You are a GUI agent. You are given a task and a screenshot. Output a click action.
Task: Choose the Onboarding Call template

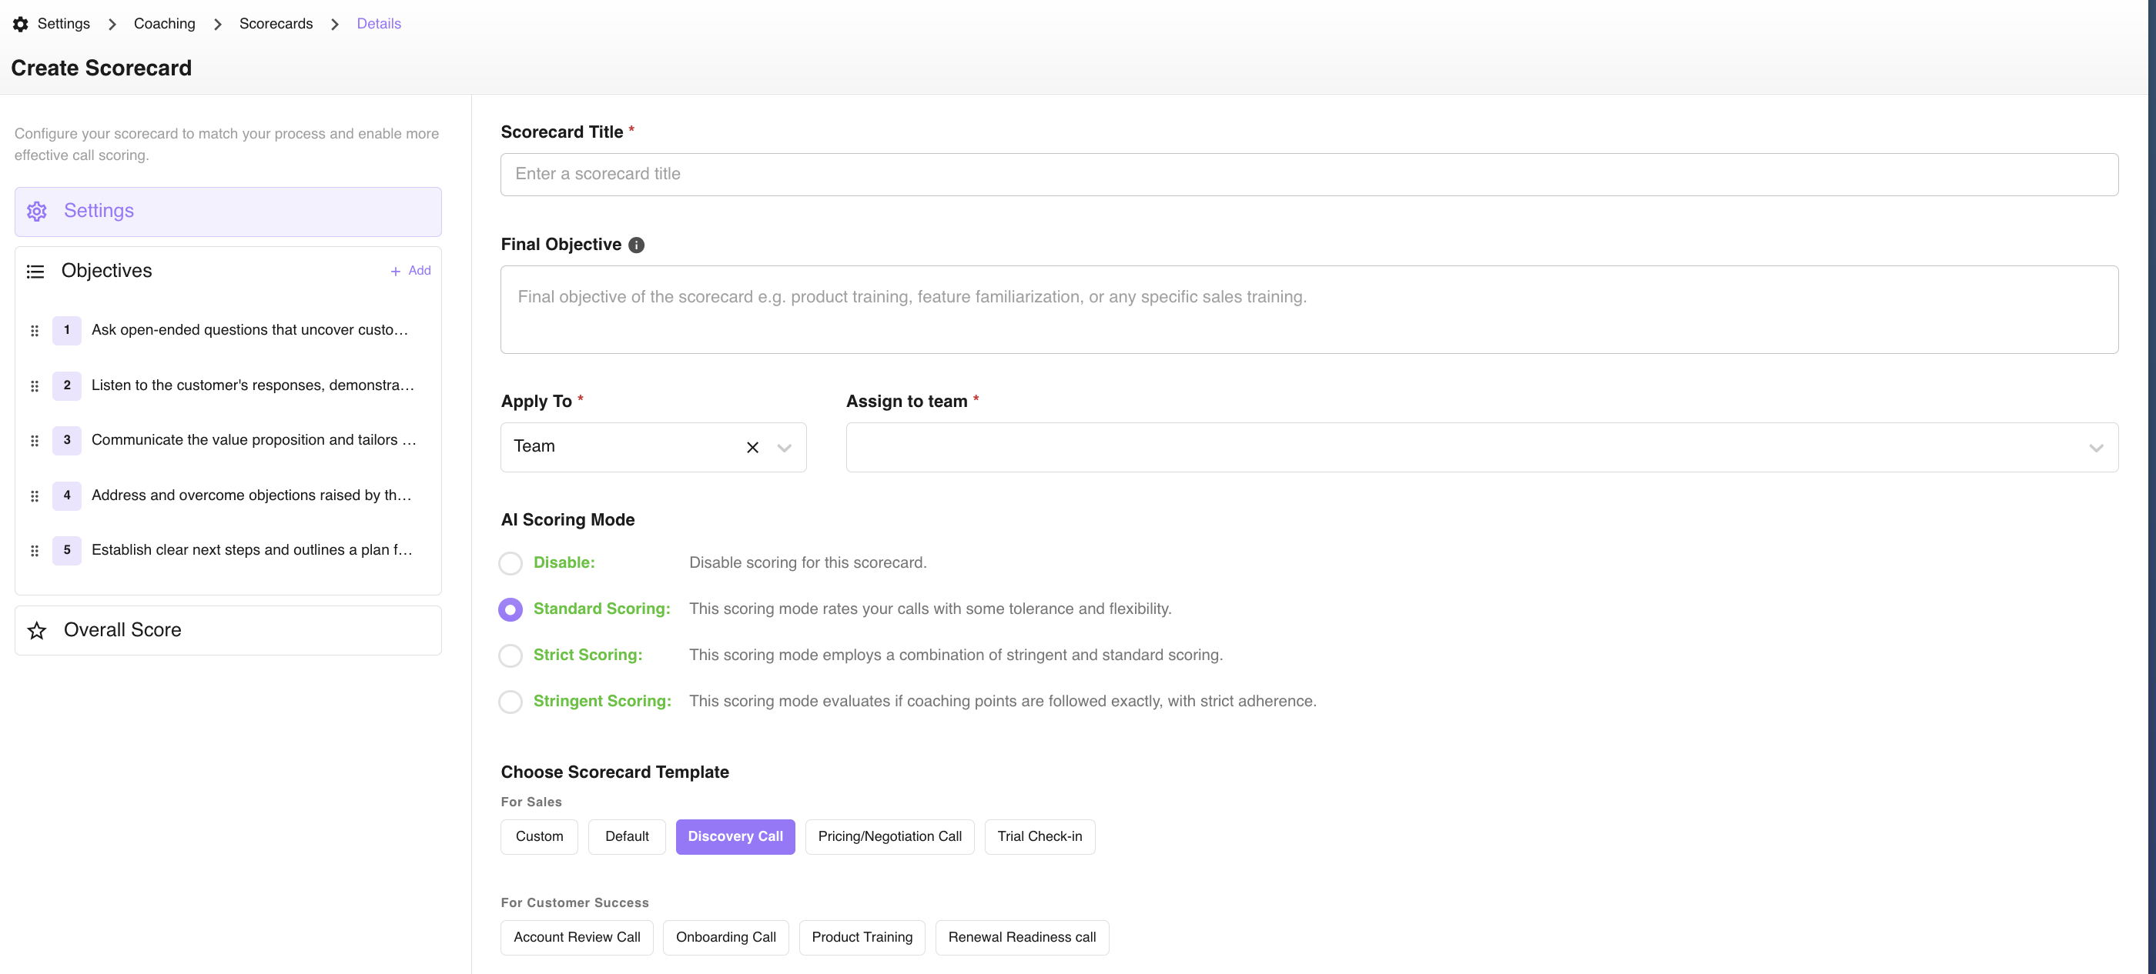tap(725, 938)
